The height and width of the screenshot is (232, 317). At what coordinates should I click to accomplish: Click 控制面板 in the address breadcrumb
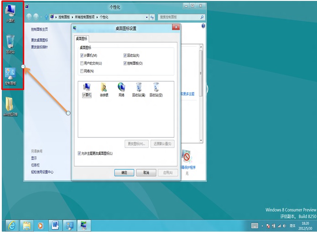[64, 17]
